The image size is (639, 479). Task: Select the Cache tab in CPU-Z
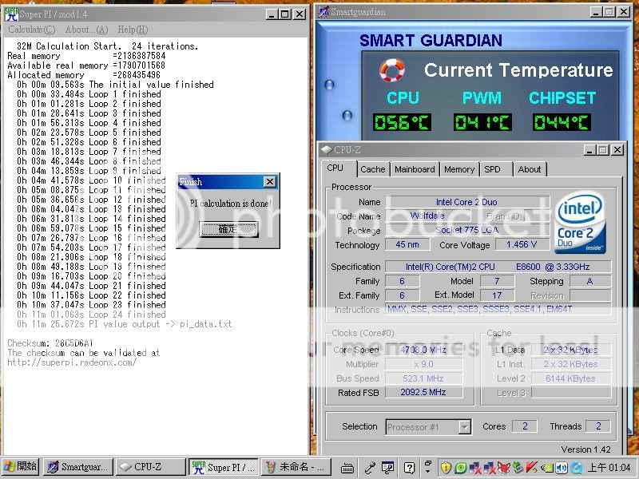pyautogui.click(x=372, y=169)
